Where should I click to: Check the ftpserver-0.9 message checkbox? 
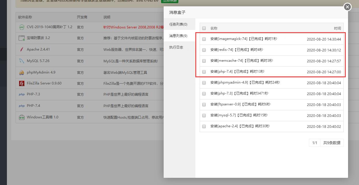204,105
